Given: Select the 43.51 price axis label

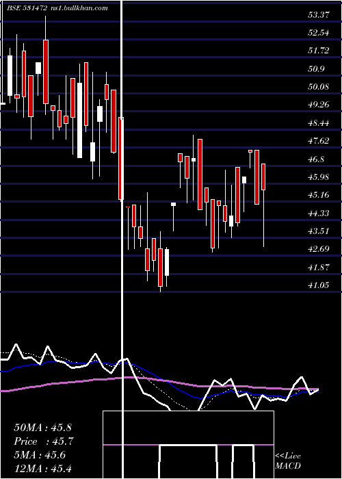Looking at the screenshot, I should [x=319, y=231].
